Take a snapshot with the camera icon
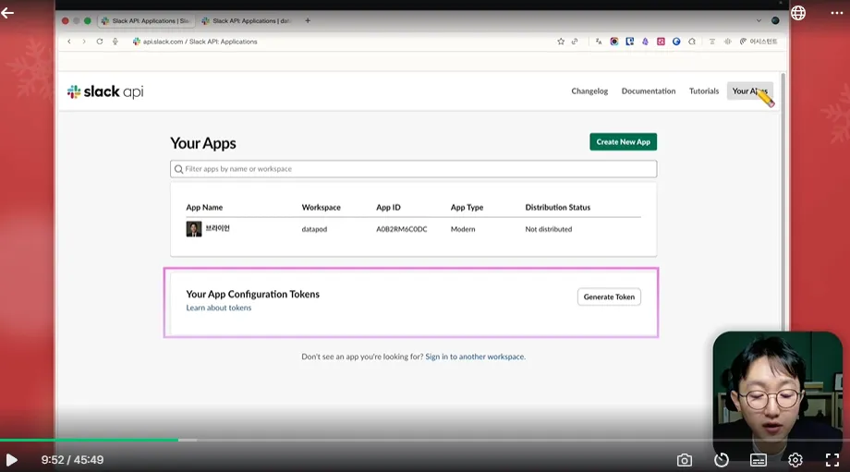 point(684,460)
